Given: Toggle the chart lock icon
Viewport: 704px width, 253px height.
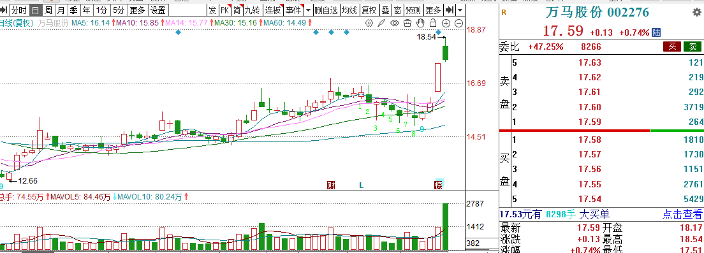Looking at the screenshot, I should click(x=433, y=22).
